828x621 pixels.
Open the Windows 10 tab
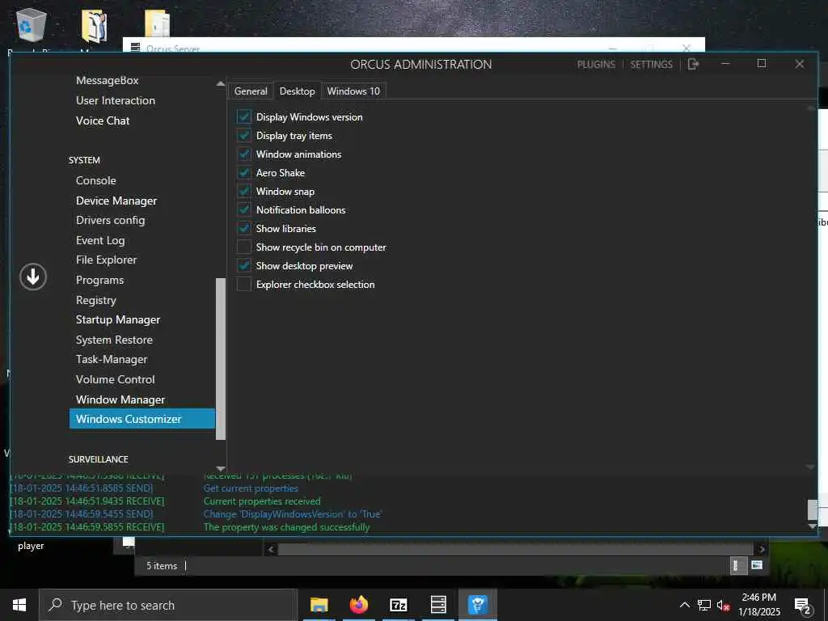(x=353, y=91)
